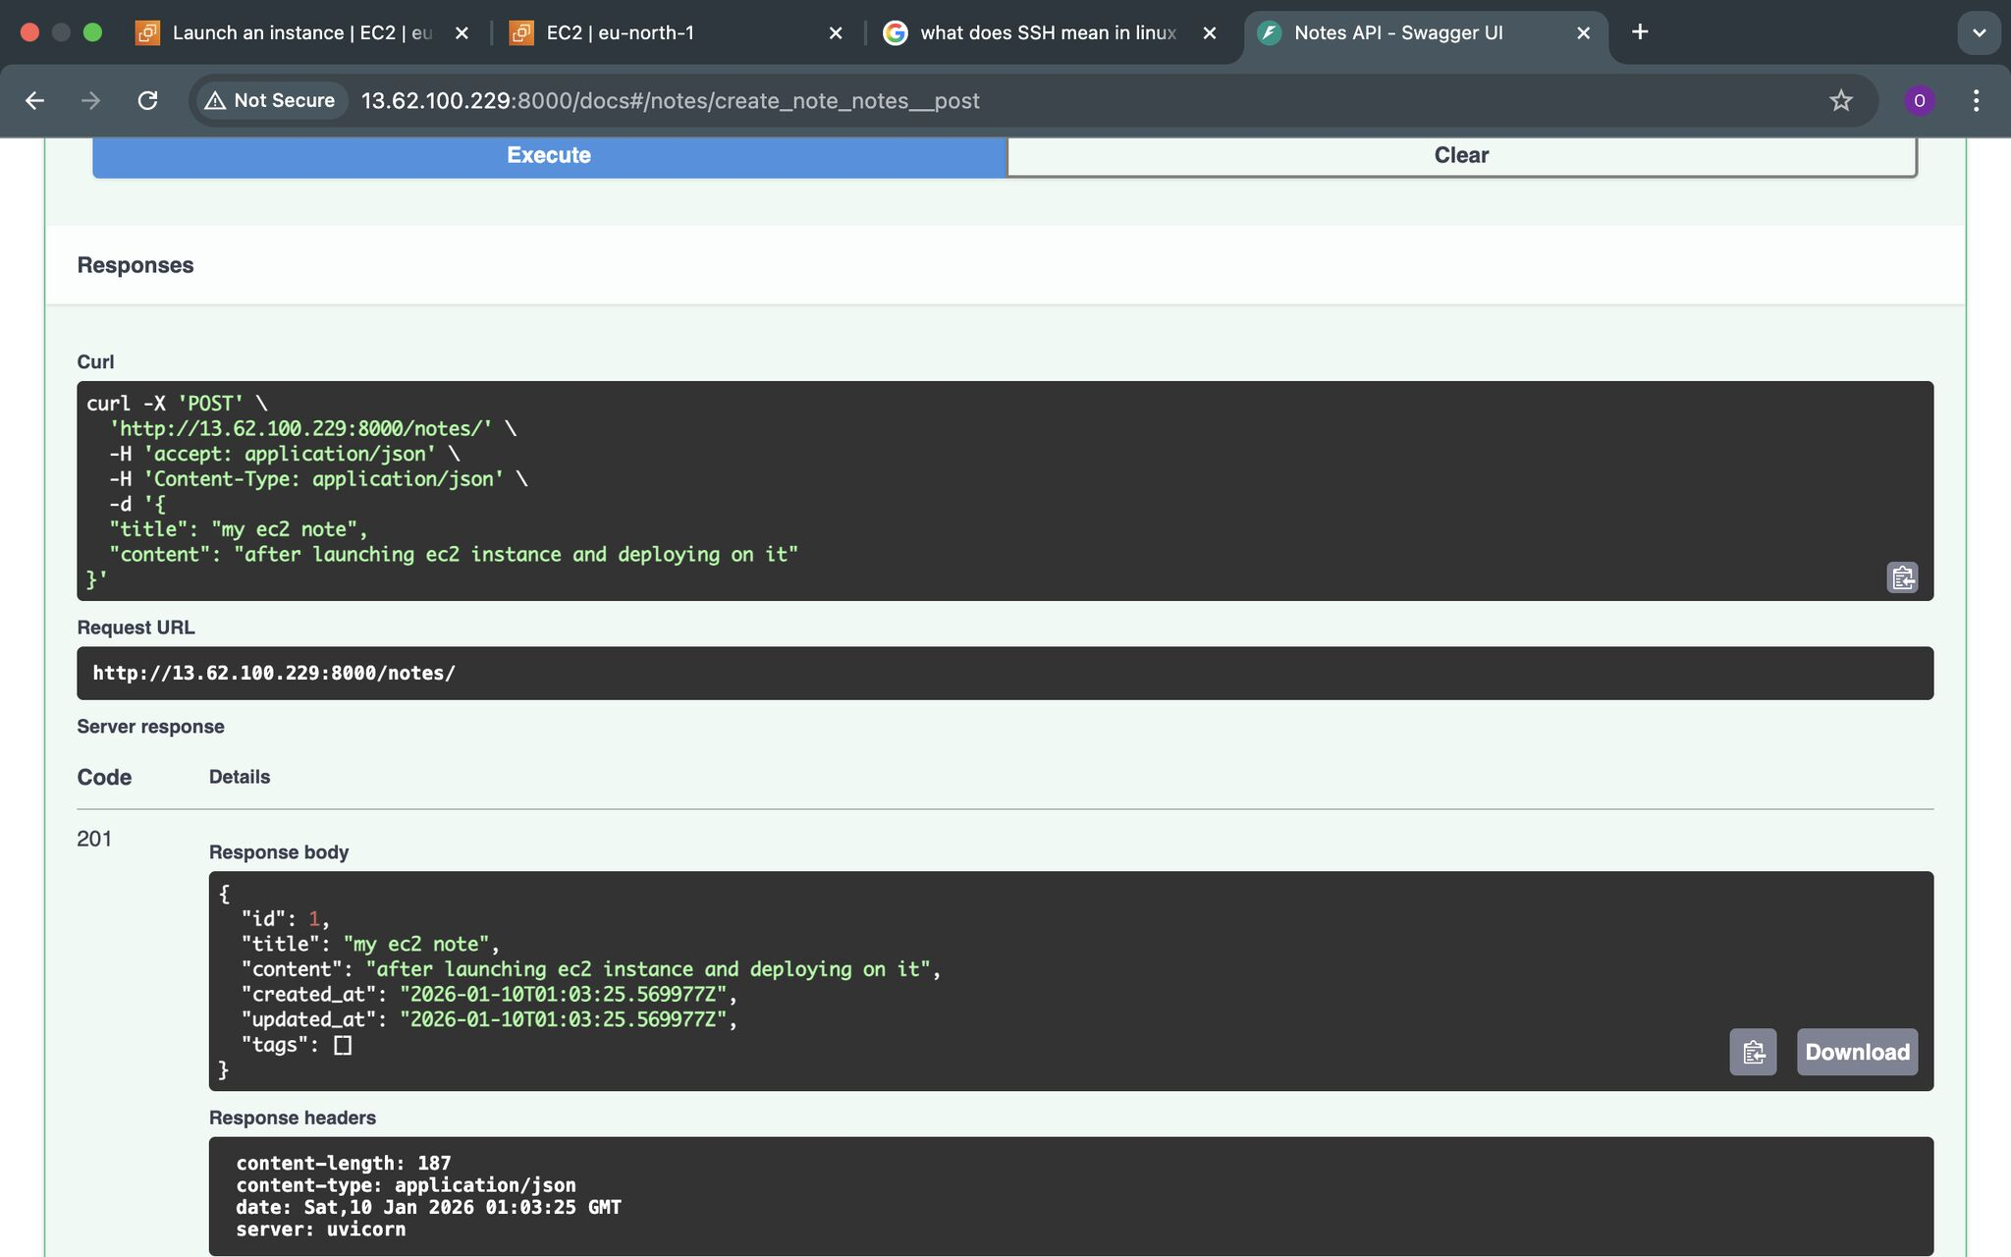
Task: Execute the POST notes request
Action: 548,154
